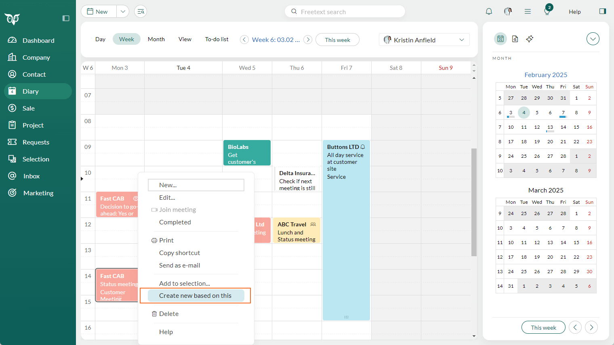Viewport: 614px width, 345px height.
Task: Open the Dashboard from sidebar
Action: (38, 40)
